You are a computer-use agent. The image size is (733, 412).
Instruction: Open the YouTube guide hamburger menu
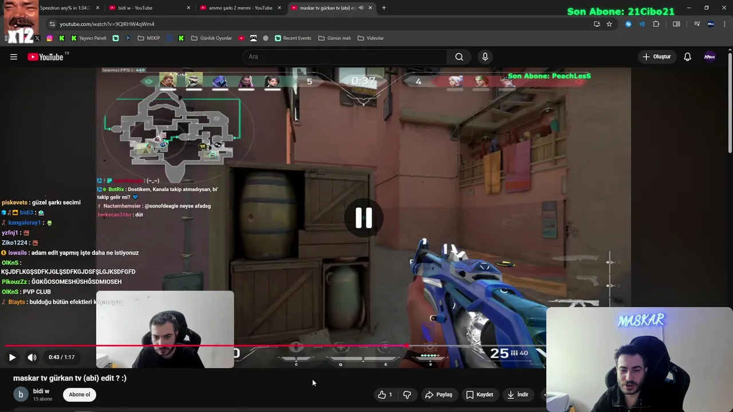coord(14,57)
